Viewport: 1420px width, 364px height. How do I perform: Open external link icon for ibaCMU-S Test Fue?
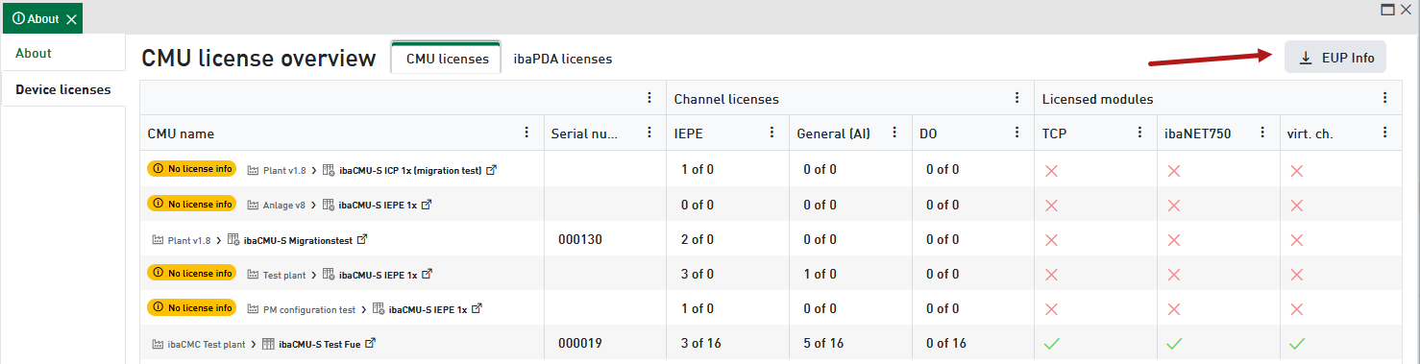(x=371, y=344)
